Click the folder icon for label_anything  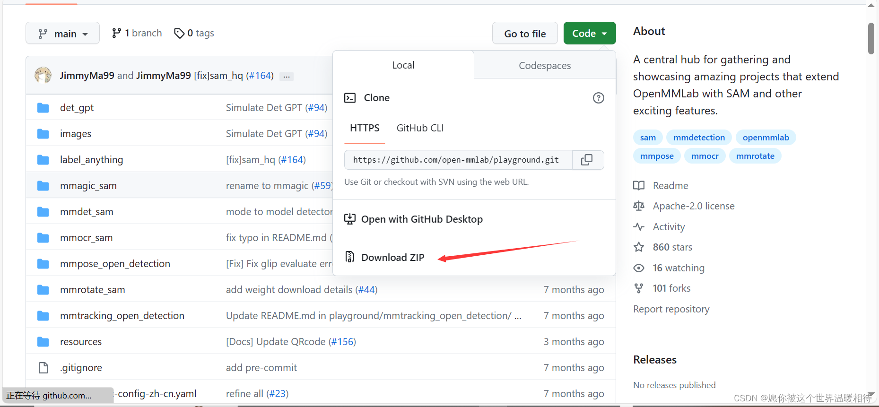coord(43,160)
